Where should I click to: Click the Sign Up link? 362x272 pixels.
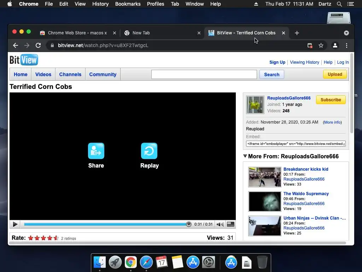tap(277, 62)
